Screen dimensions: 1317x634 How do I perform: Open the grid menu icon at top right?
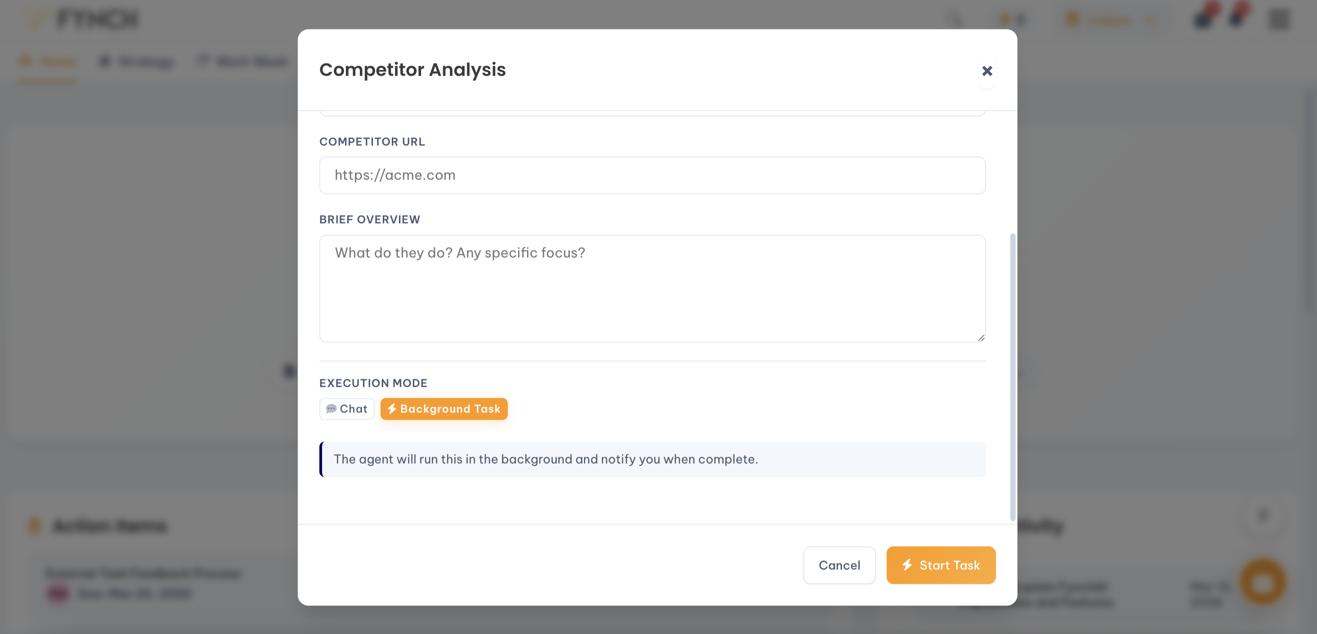1279,19
